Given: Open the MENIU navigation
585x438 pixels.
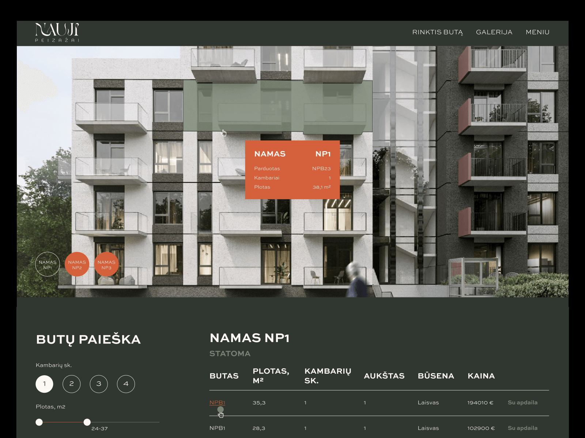Looking at the screenshot, I should tap(537, 32).
